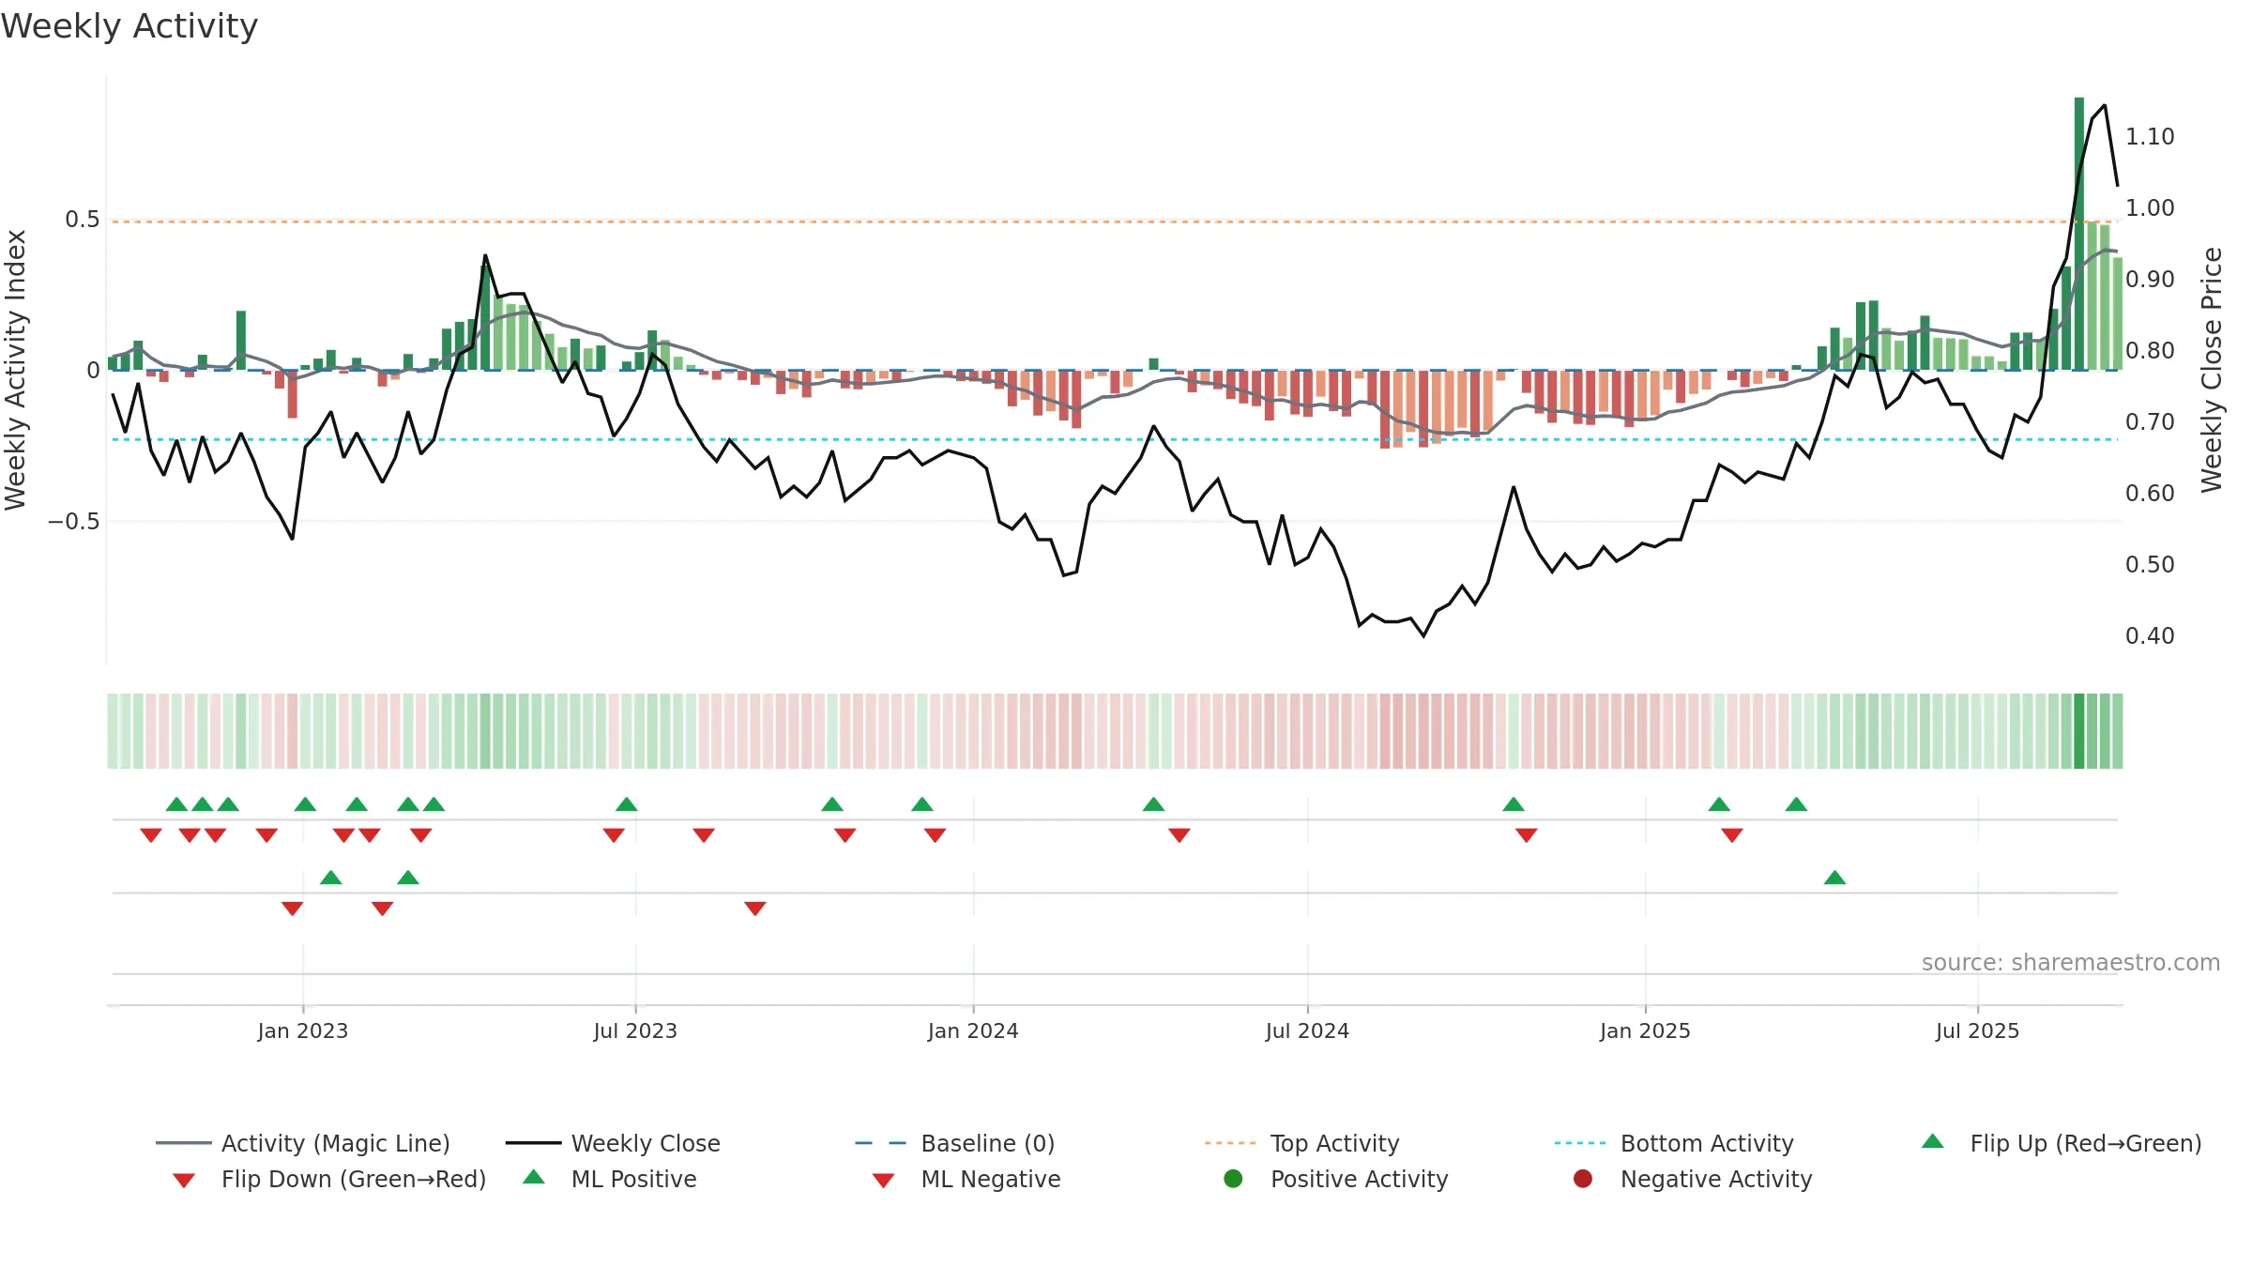This screenshot has width=2252, height=1267.
Task: Click the Negative Activity red circle icon
Action: (x=1583, y=1178)
